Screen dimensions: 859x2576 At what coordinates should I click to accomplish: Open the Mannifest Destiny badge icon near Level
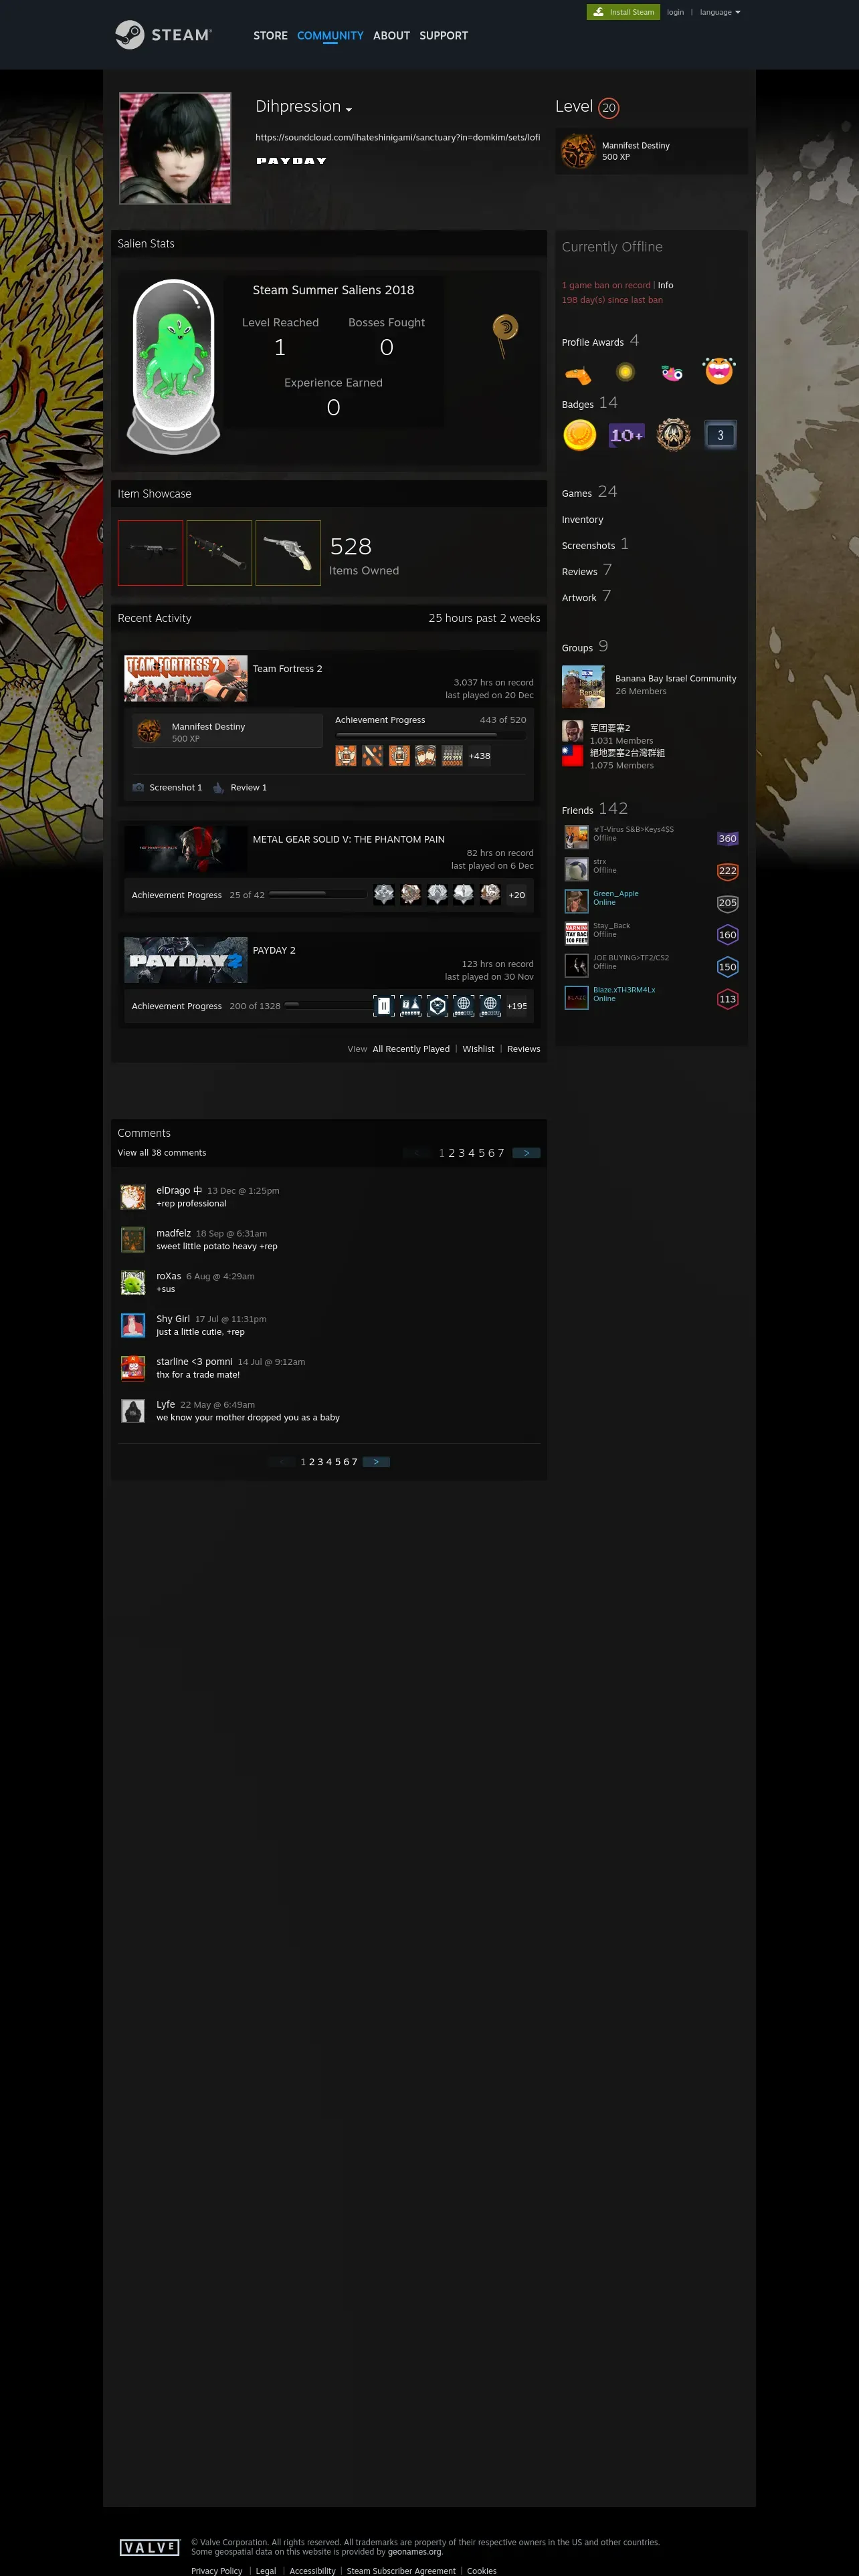click(x=578, y=151)
